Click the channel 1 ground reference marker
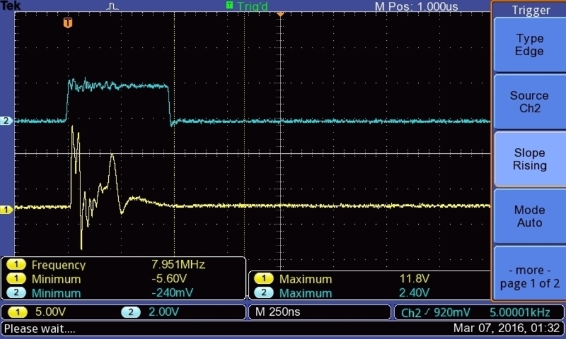 point(6,209)
